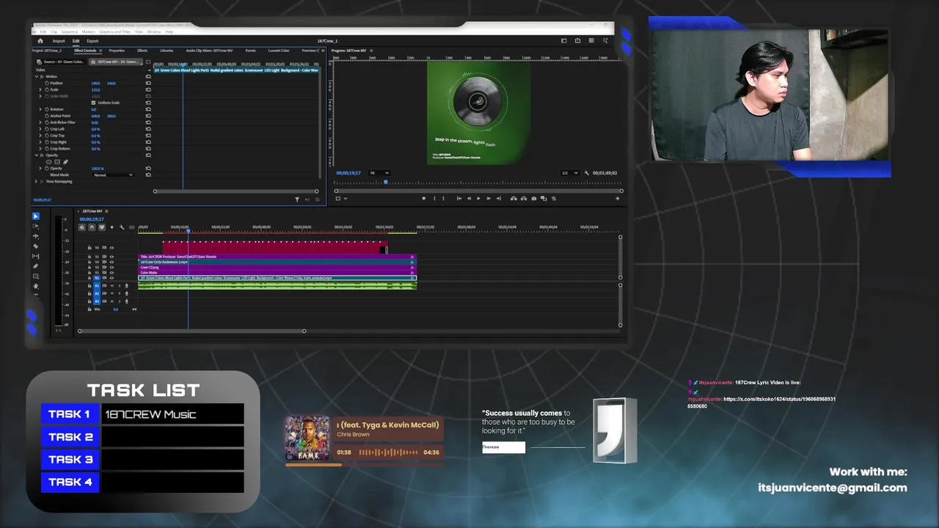Screen dimensions: 939x528
Task: Open Program monitor settings wrench
Action: pyautogui.click(x=586, y=173)
